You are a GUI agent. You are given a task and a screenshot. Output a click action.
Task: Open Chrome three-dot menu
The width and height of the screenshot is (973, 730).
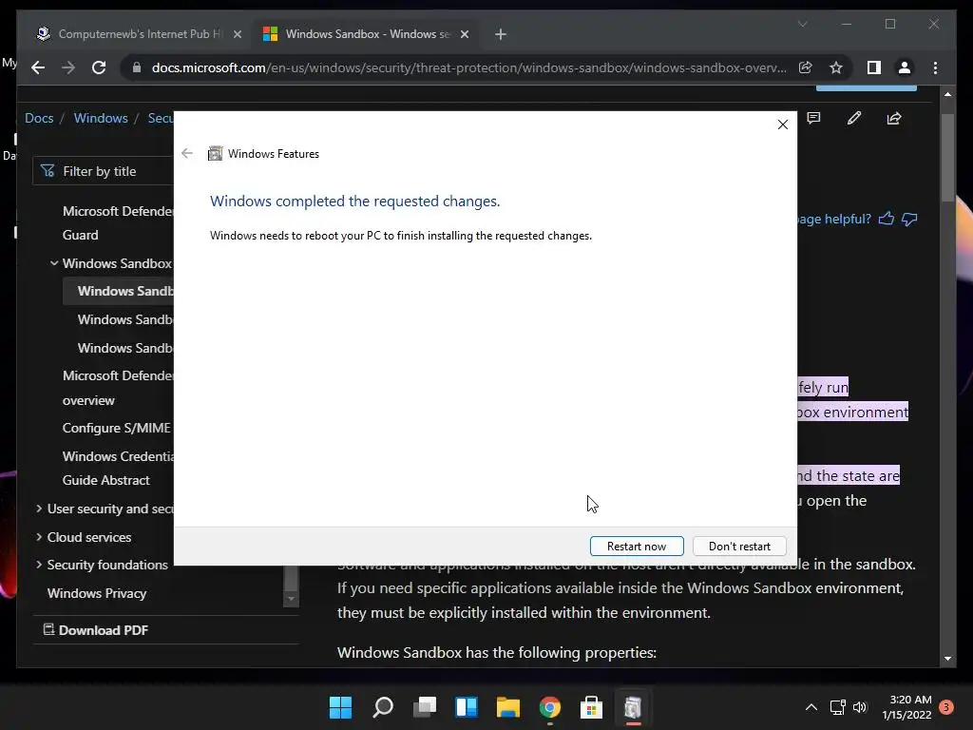tap(935, 67)
